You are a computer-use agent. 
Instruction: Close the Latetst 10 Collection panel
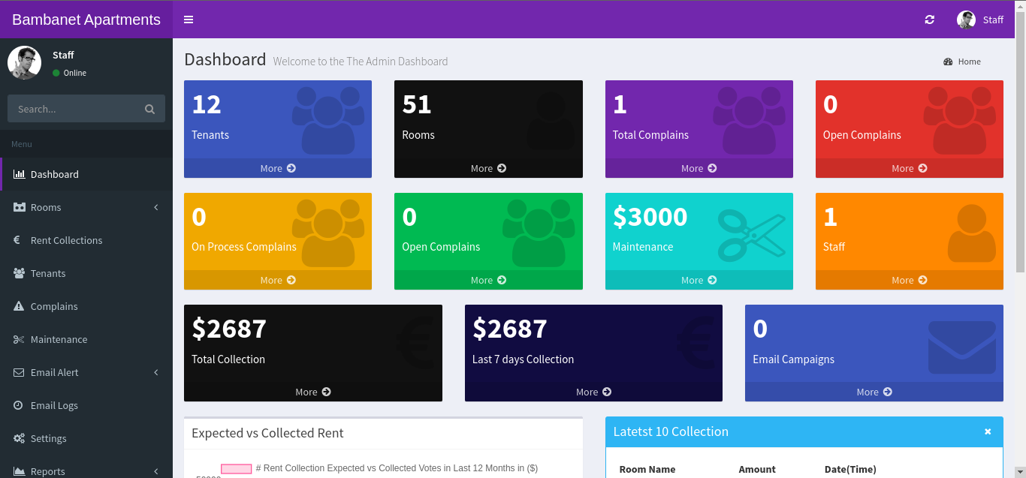988,431
